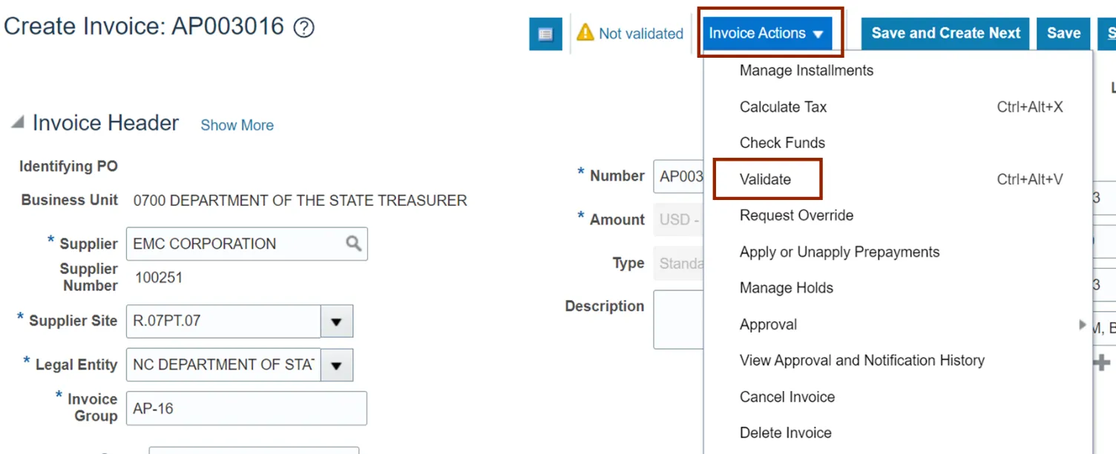Click the document view icon button
1116x454 pixels.
click(545, 34)
